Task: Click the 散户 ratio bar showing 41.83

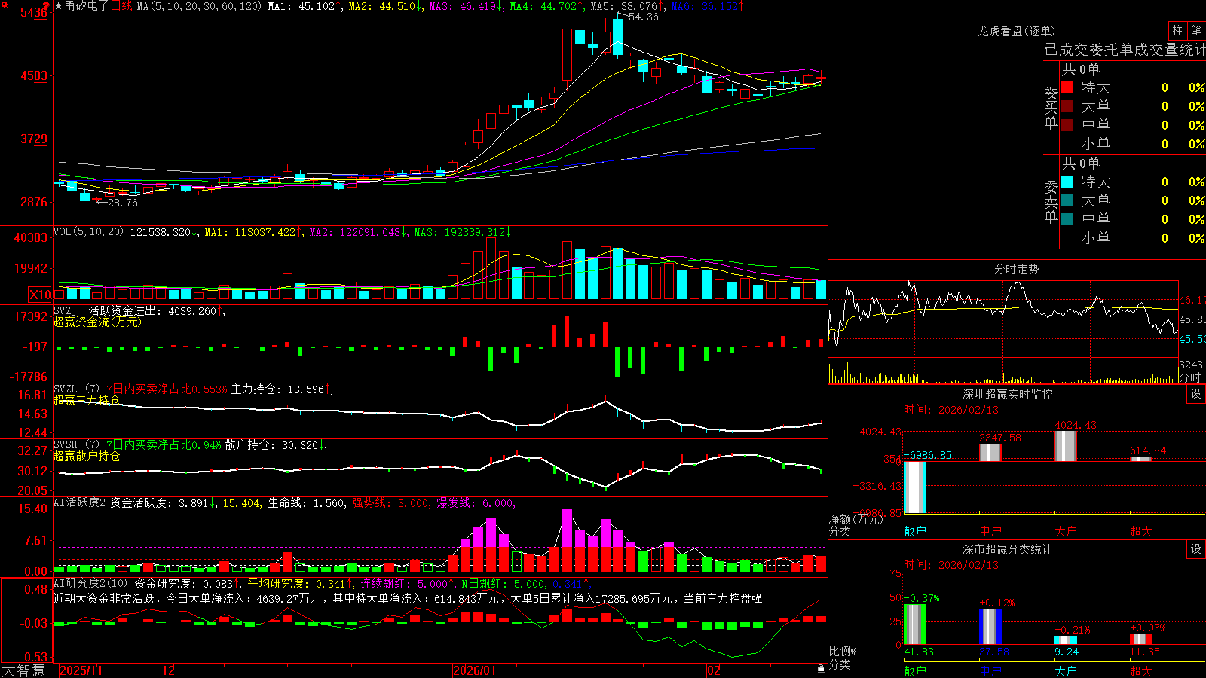Action: tap(915, 625)
